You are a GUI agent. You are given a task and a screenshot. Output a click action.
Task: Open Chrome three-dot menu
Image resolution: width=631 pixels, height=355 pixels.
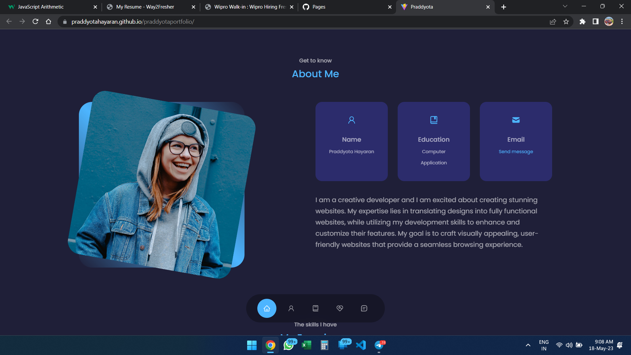click(622, 22)
